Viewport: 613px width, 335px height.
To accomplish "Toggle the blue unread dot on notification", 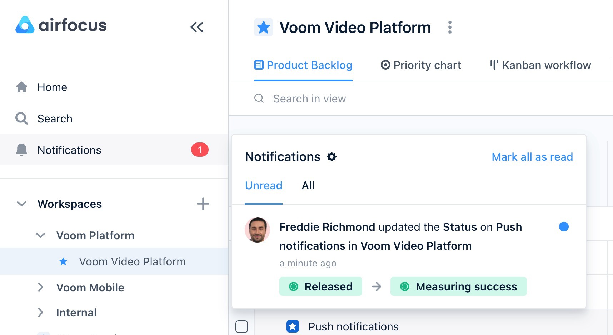I will (564, 227).
